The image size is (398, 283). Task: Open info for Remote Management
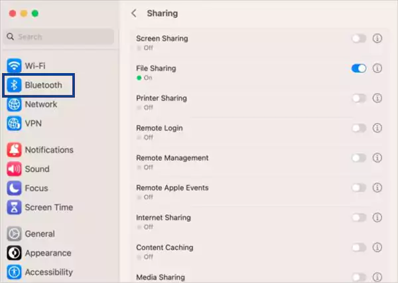[377, 158]
